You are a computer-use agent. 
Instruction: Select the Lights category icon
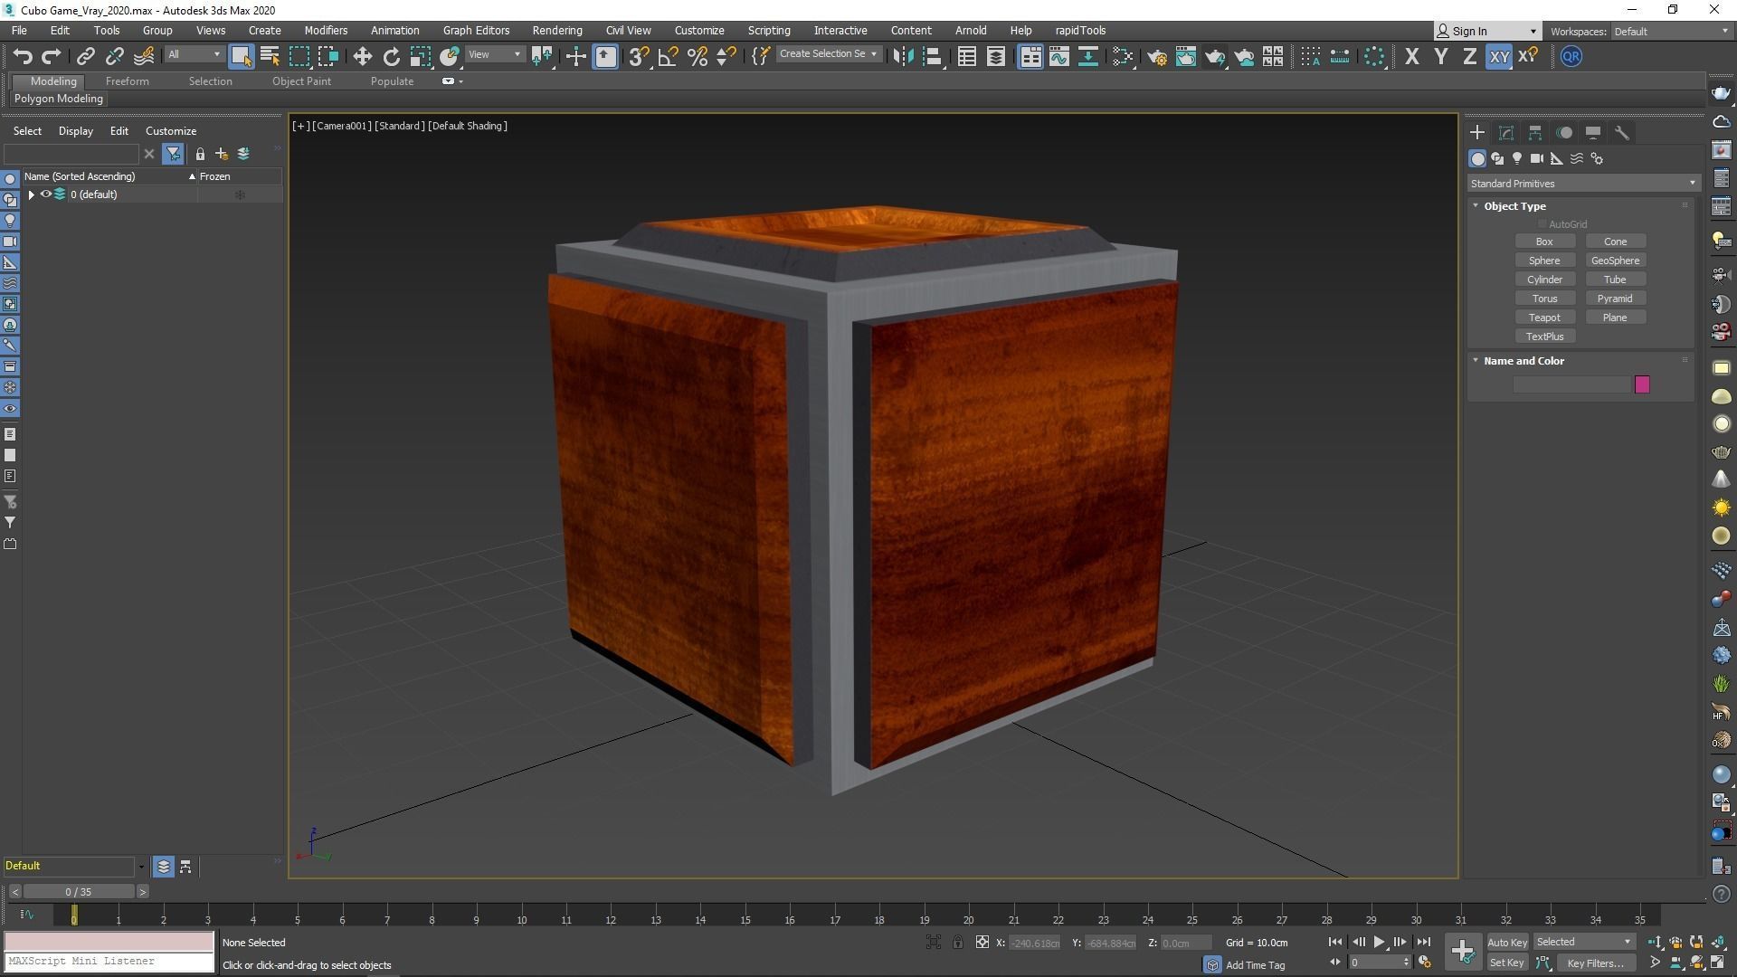click(1517, 158)
